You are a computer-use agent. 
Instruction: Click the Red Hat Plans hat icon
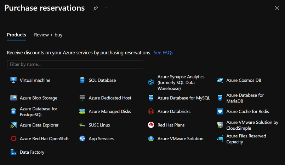[x=151, y=125]
